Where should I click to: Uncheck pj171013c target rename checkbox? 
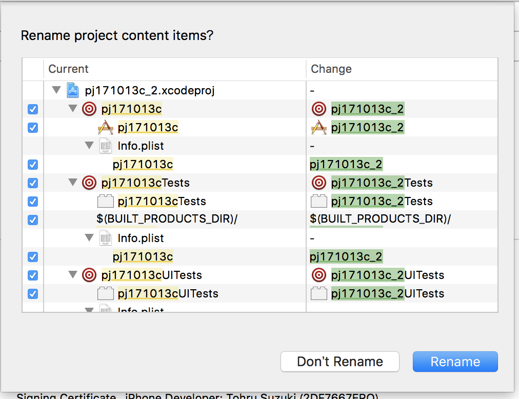click(x=33, y=109)
